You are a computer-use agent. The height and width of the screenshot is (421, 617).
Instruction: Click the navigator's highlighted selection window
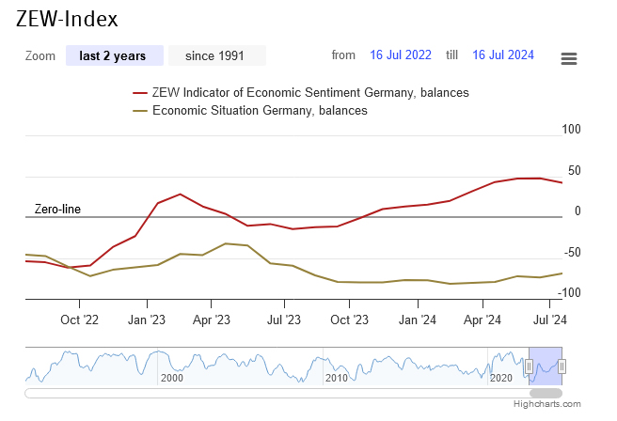[546, 366]
